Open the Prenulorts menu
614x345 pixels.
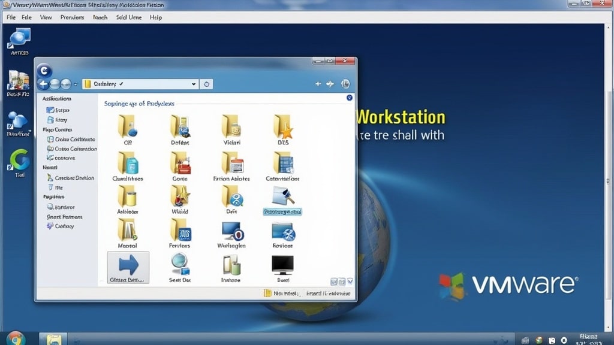click(72, 17)
